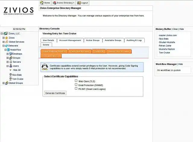Image resolution: width=193 pixels, height=142 pixels.
Task: Click the Home house icon
Action: (42, 3)
